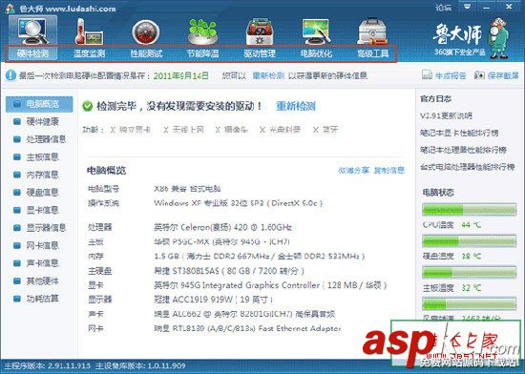
Task: Click the 保存截屏 camera icon
Action: pos(479,75)
